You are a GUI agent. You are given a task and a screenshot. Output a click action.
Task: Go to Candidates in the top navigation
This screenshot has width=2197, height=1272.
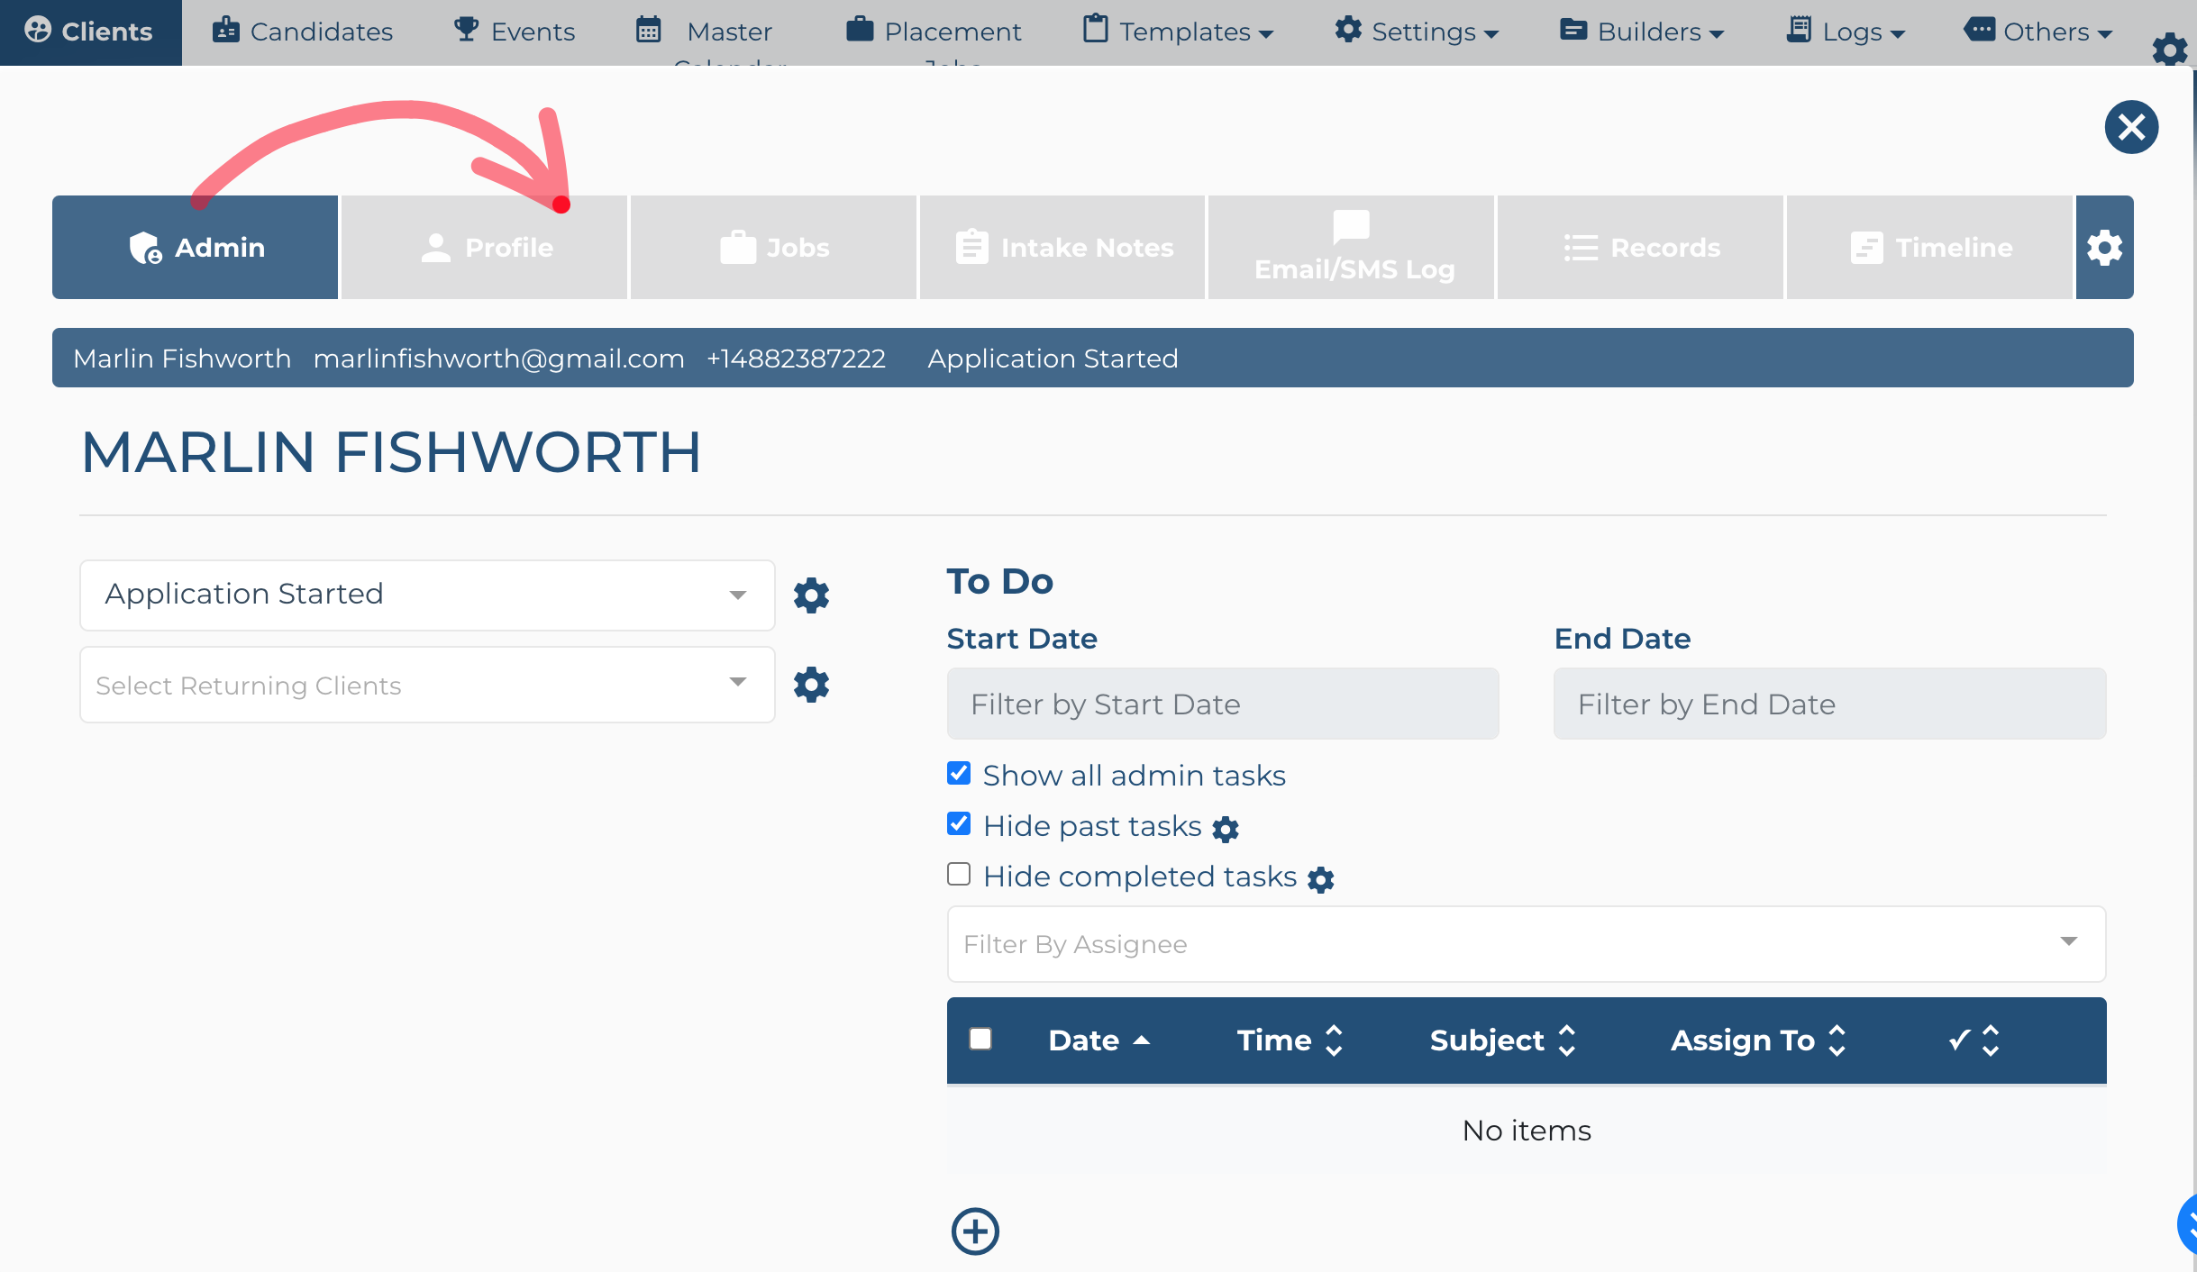click(303, 32)
